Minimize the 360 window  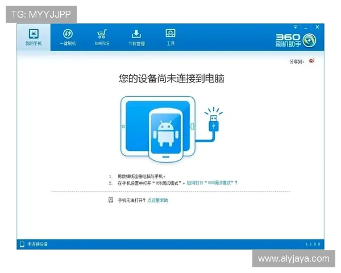306,27
